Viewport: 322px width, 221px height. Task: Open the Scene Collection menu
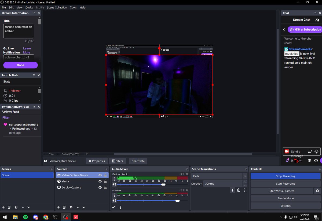click(x=57, y=7)
